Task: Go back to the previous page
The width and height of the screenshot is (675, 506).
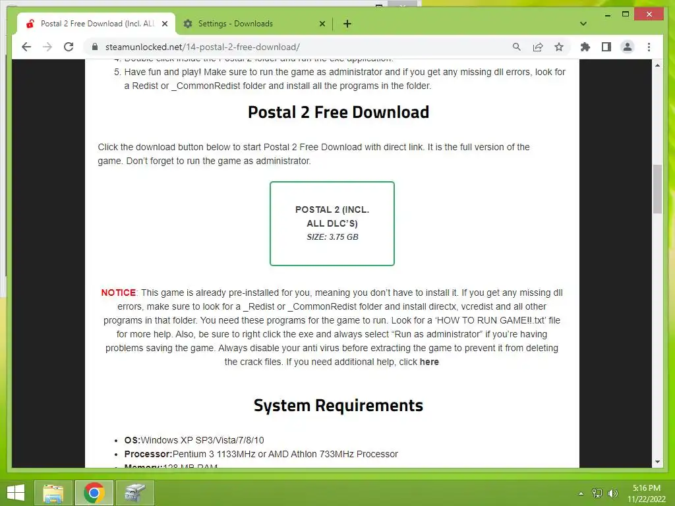Action: pos(26,47)
